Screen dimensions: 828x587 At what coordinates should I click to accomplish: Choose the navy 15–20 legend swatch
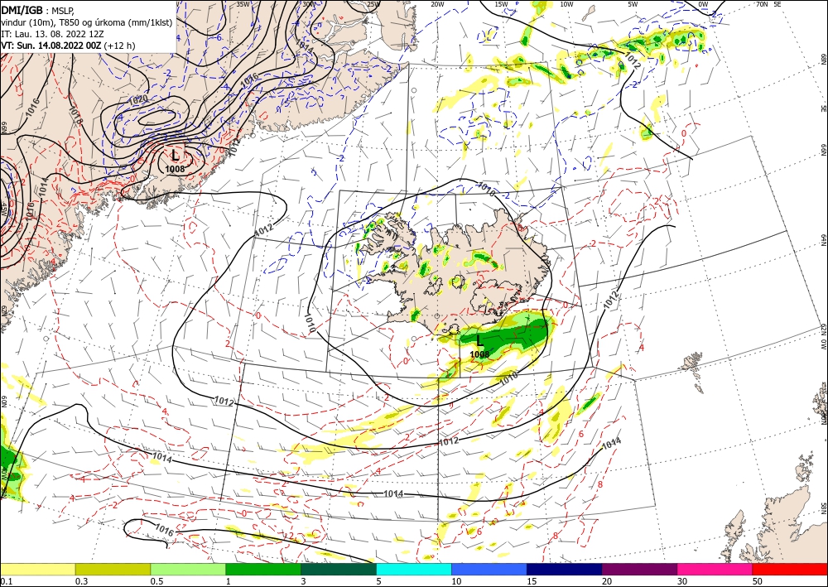pos(565,569)
